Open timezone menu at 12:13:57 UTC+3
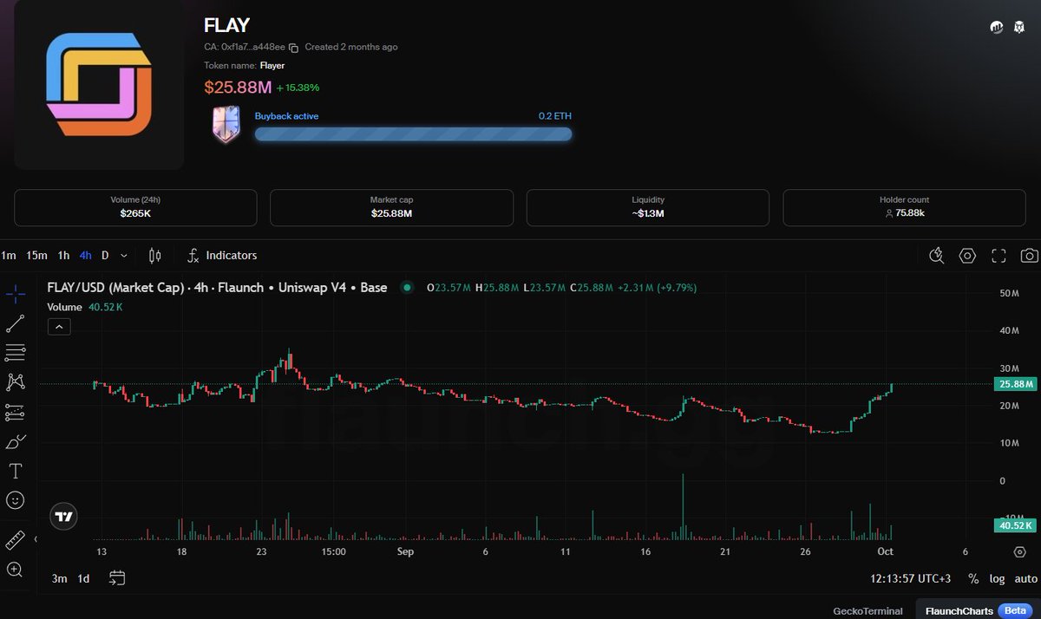 (912, 578)
